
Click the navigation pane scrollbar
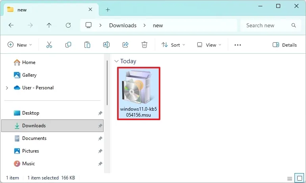point(107,83)
